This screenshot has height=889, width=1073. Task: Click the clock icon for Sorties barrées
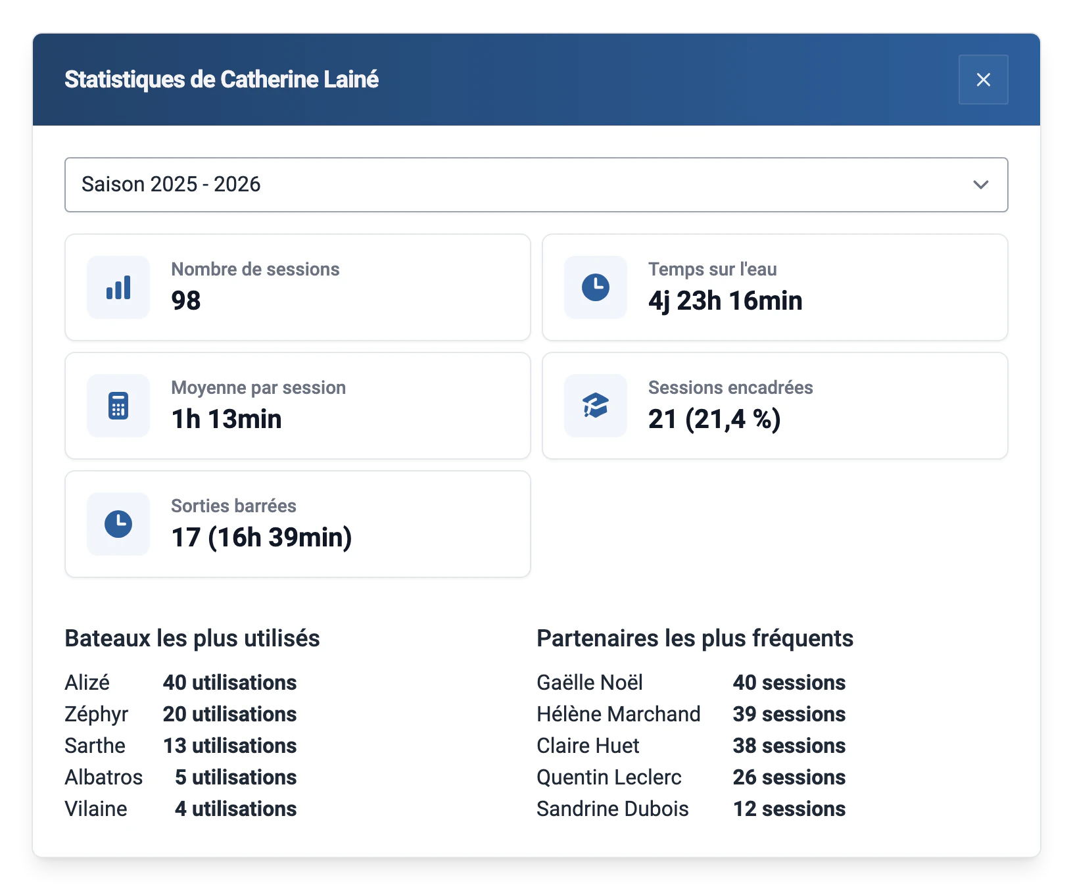[x=118, y=524]
